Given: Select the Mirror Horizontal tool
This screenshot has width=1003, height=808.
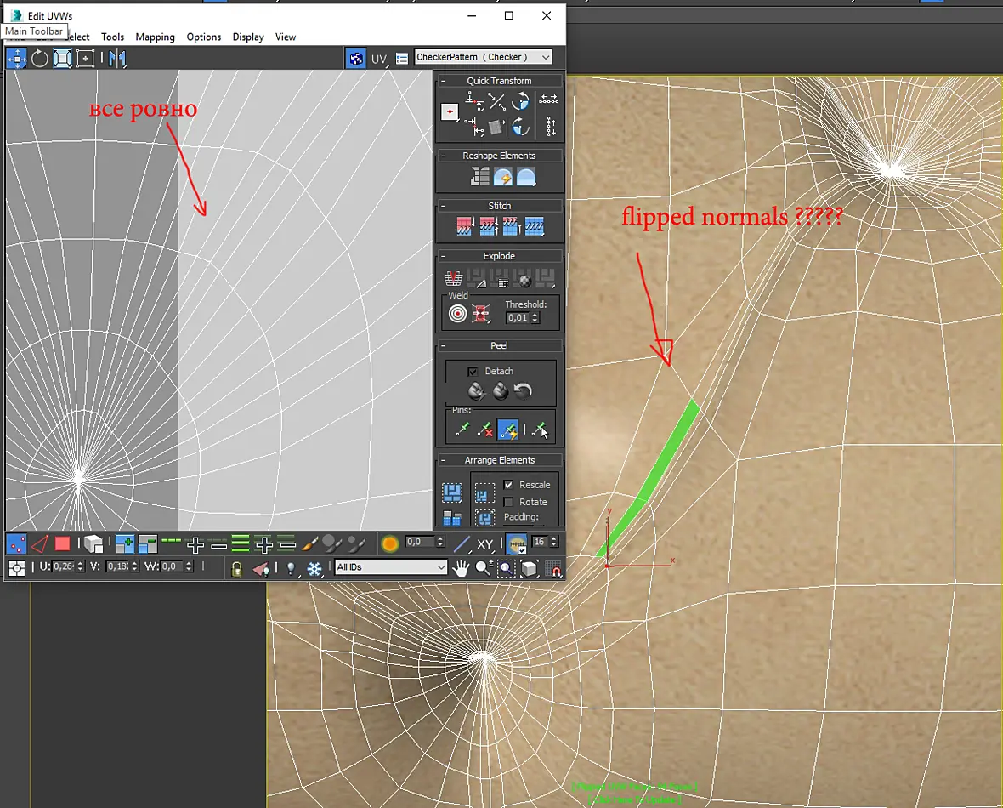Looking at the screenshot, I should (x=117, y=59).
